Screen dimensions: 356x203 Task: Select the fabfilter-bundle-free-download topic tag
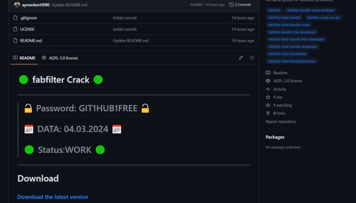(292, 32)
